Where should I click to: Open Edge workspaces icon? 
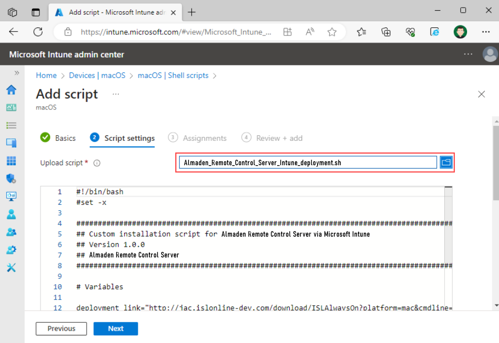12,12
